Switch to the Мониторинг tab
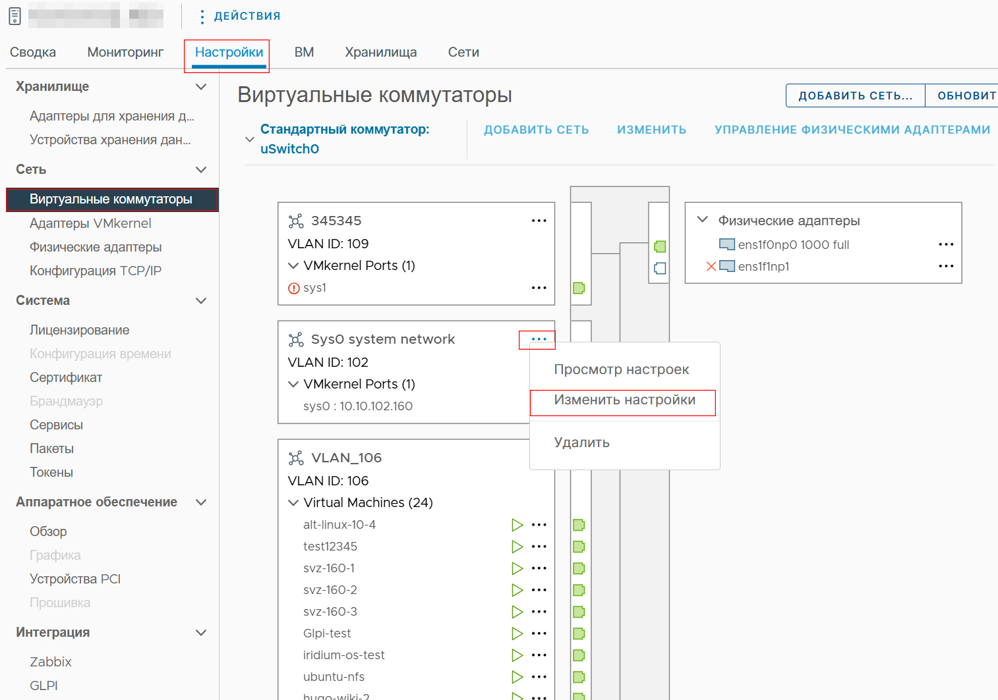This screenshot has width=998, height=700. pos(125,52)
